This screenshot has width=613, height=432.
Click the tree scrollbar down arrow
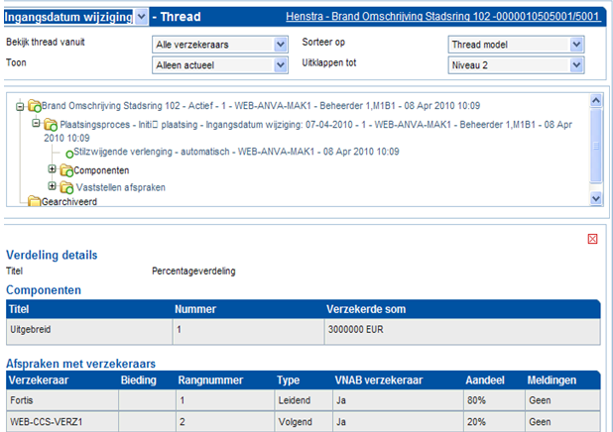[595, 198]
